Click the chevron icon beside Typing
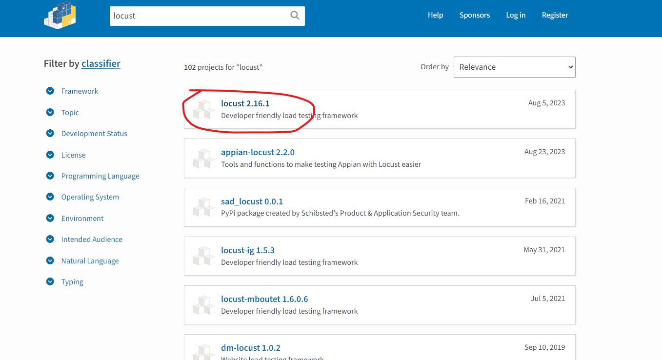662x360 pixels. 50,281
